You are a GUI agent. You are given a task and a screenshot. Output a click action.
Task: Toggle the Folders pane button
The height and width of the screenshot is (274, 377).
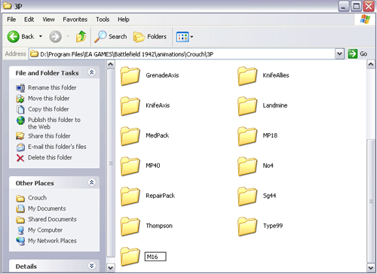coord(150,37)
